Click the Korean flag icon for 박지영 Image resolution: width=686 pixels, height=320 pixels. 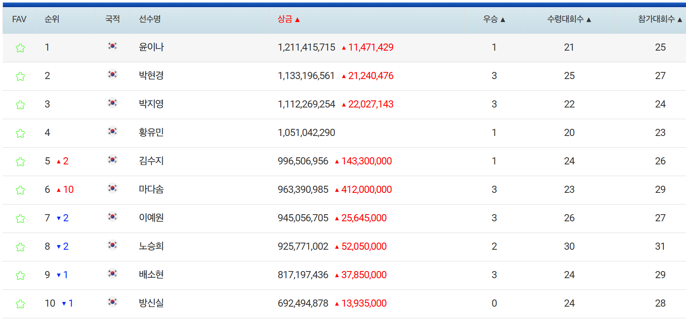[112, 103]
